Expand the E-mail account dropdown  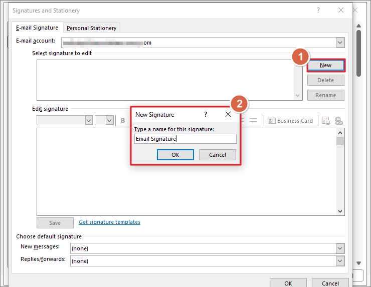(340, 43)
